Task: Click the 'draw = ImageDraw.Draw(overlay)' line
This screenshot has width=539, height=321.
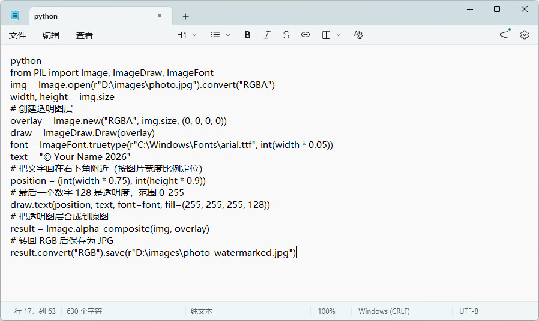Action: tap(82, 133)
